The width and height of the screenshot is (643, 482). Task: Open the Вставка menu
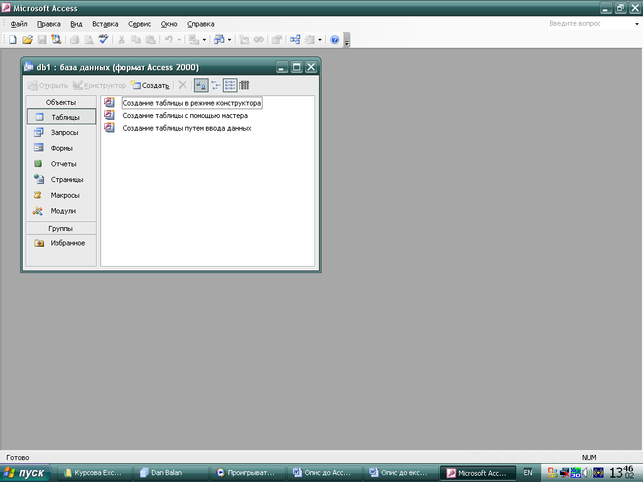105,24
